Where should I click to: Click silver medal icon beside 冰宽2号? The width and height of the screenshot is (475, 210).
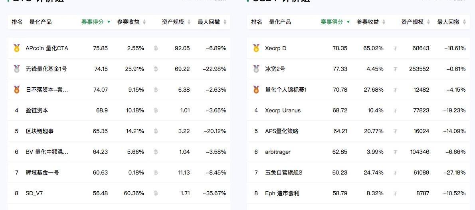256,69
